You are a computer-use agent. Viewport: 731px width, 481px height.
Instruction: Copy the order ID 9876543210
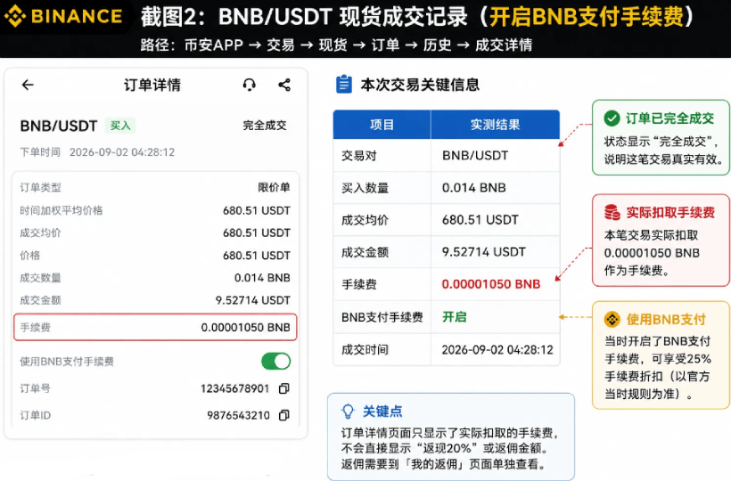[283, 415]
